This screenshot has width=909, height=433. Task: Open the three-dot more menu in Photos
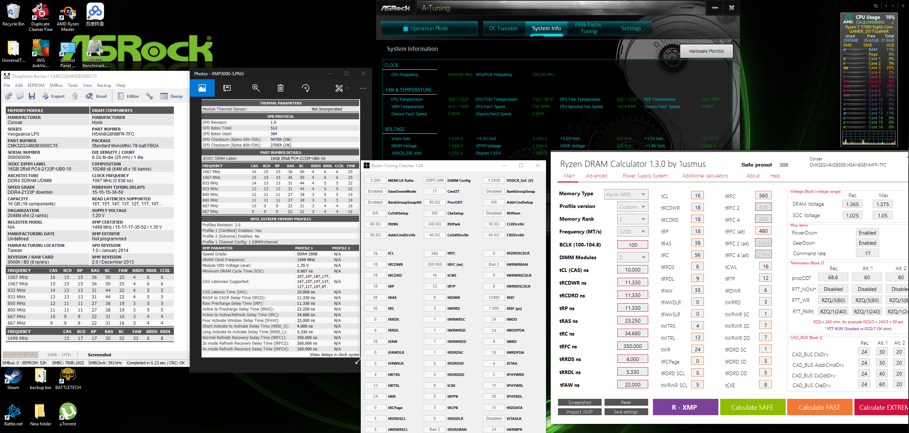click(x=363, y=88)
